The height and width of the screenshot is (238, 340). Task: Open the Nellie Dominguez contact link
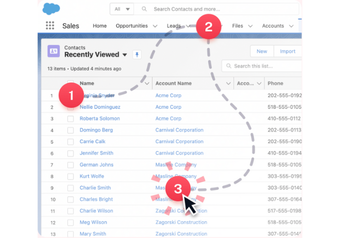point(100,107)
